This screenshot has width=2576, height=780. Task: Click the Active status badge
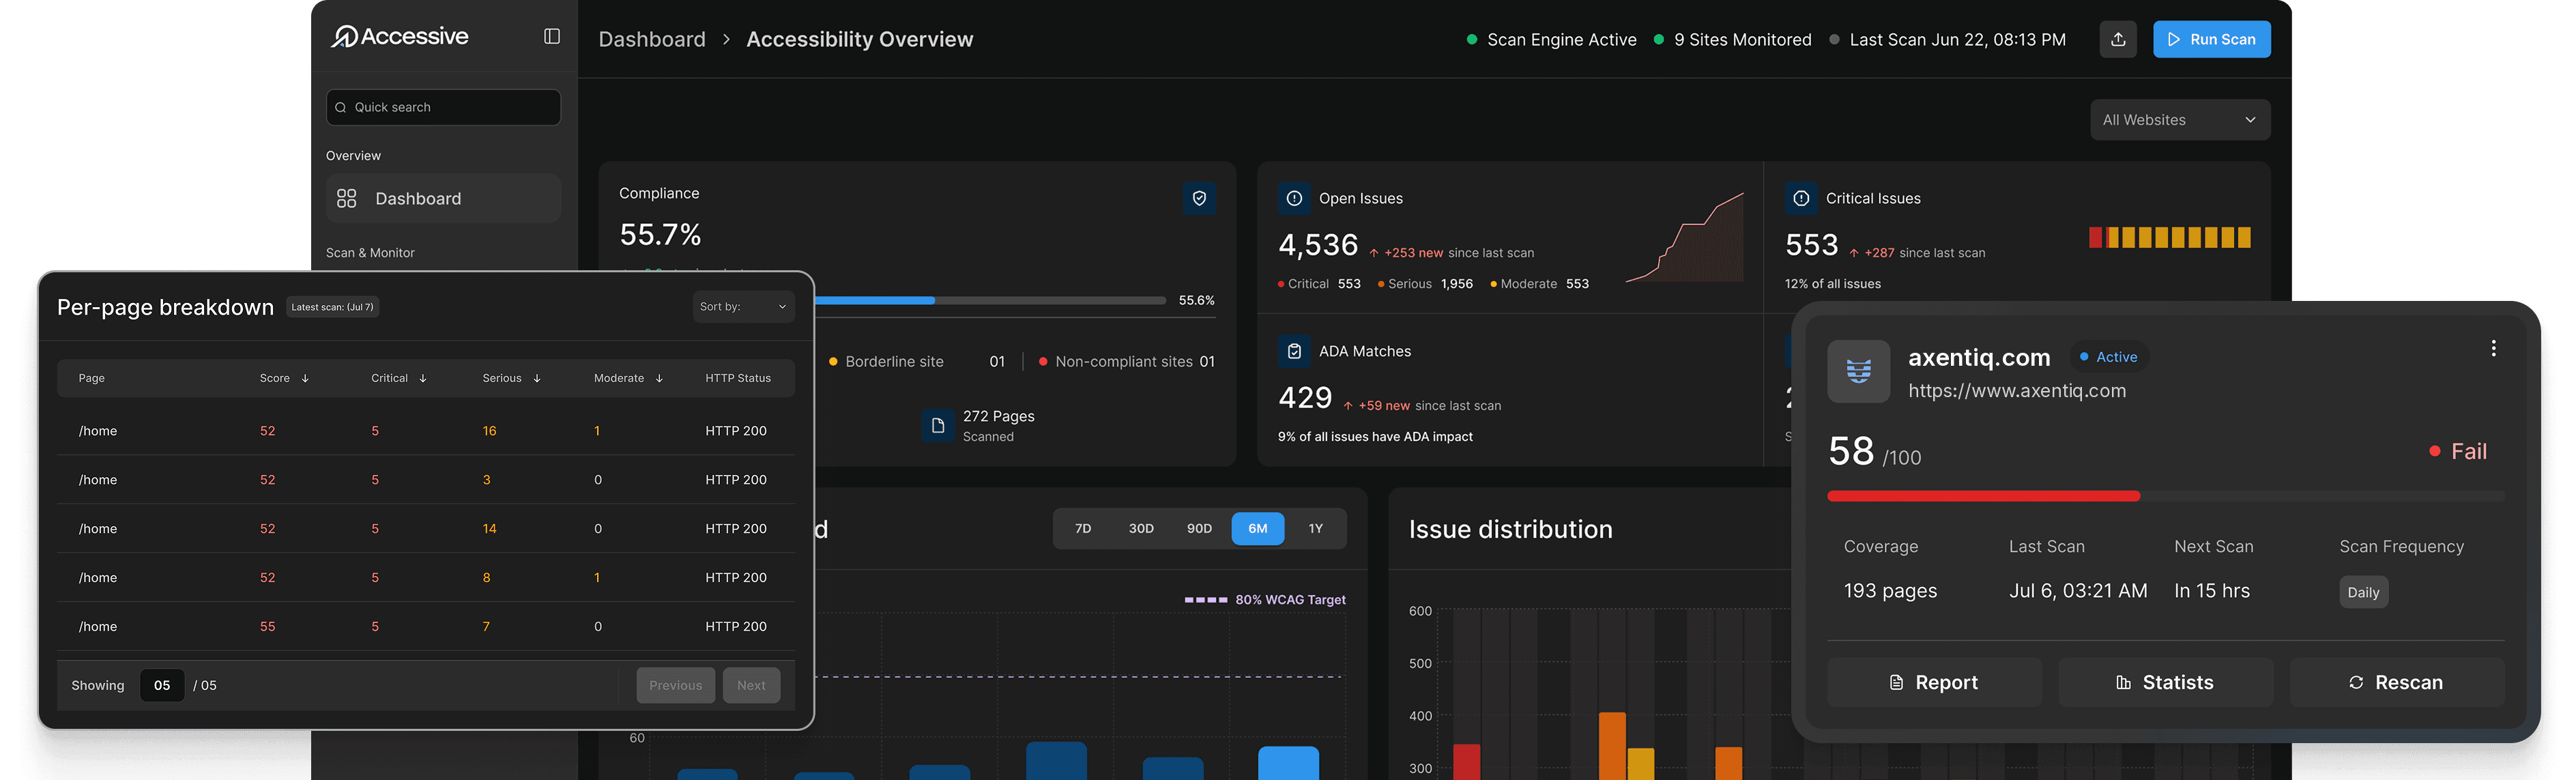pyautogui.click(x=2108, y=357)
